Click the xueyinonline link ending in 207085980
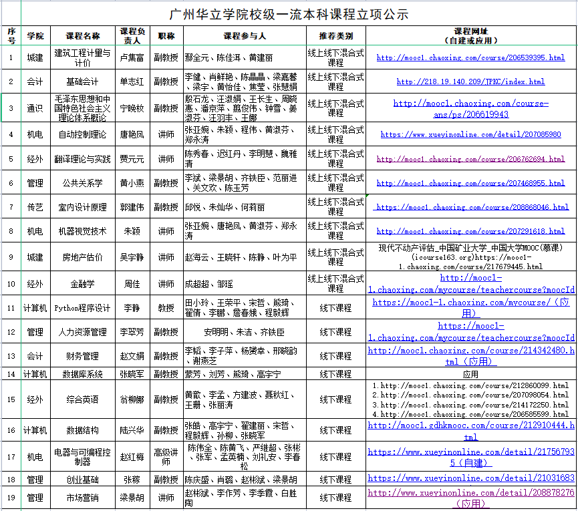 [470, 134]
